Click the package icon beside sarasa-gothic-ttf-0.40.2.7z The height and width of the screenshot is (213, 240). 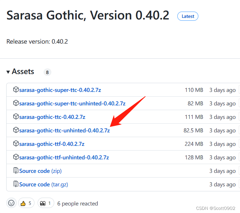coord(16,143)
